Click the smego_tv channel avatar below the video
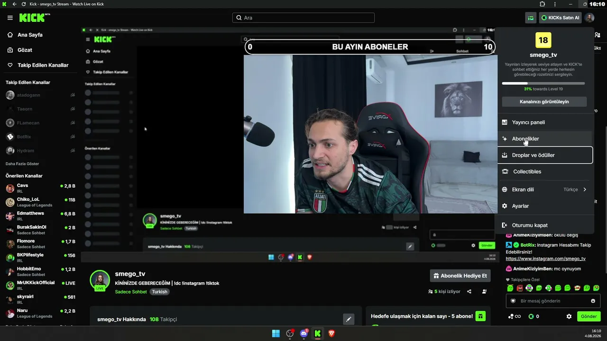This screenshot has height=341, width=607. [100, 280]
